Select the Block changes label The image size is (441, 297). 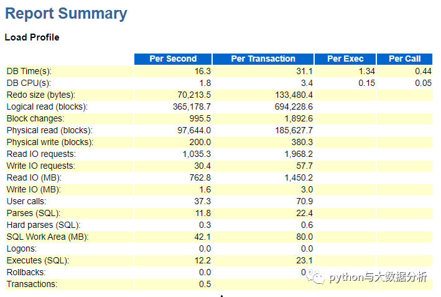tap(35, 118)
